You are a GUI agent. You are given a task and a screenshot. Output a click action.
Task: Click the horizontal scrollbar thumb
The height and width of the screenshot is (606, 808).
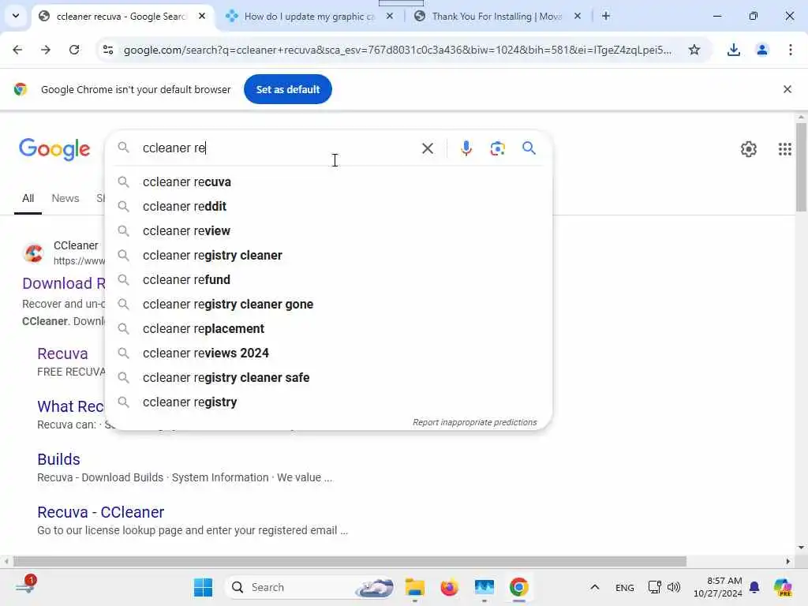[350, 561]
